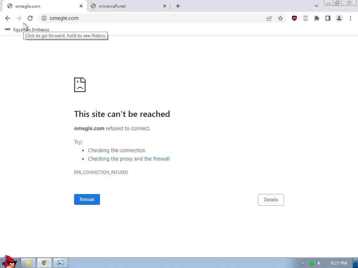Image resolution: width=358 pixels, height=268 pixels.
Task: Bookmark this tab with star icon
Action: tap(280, 18)
